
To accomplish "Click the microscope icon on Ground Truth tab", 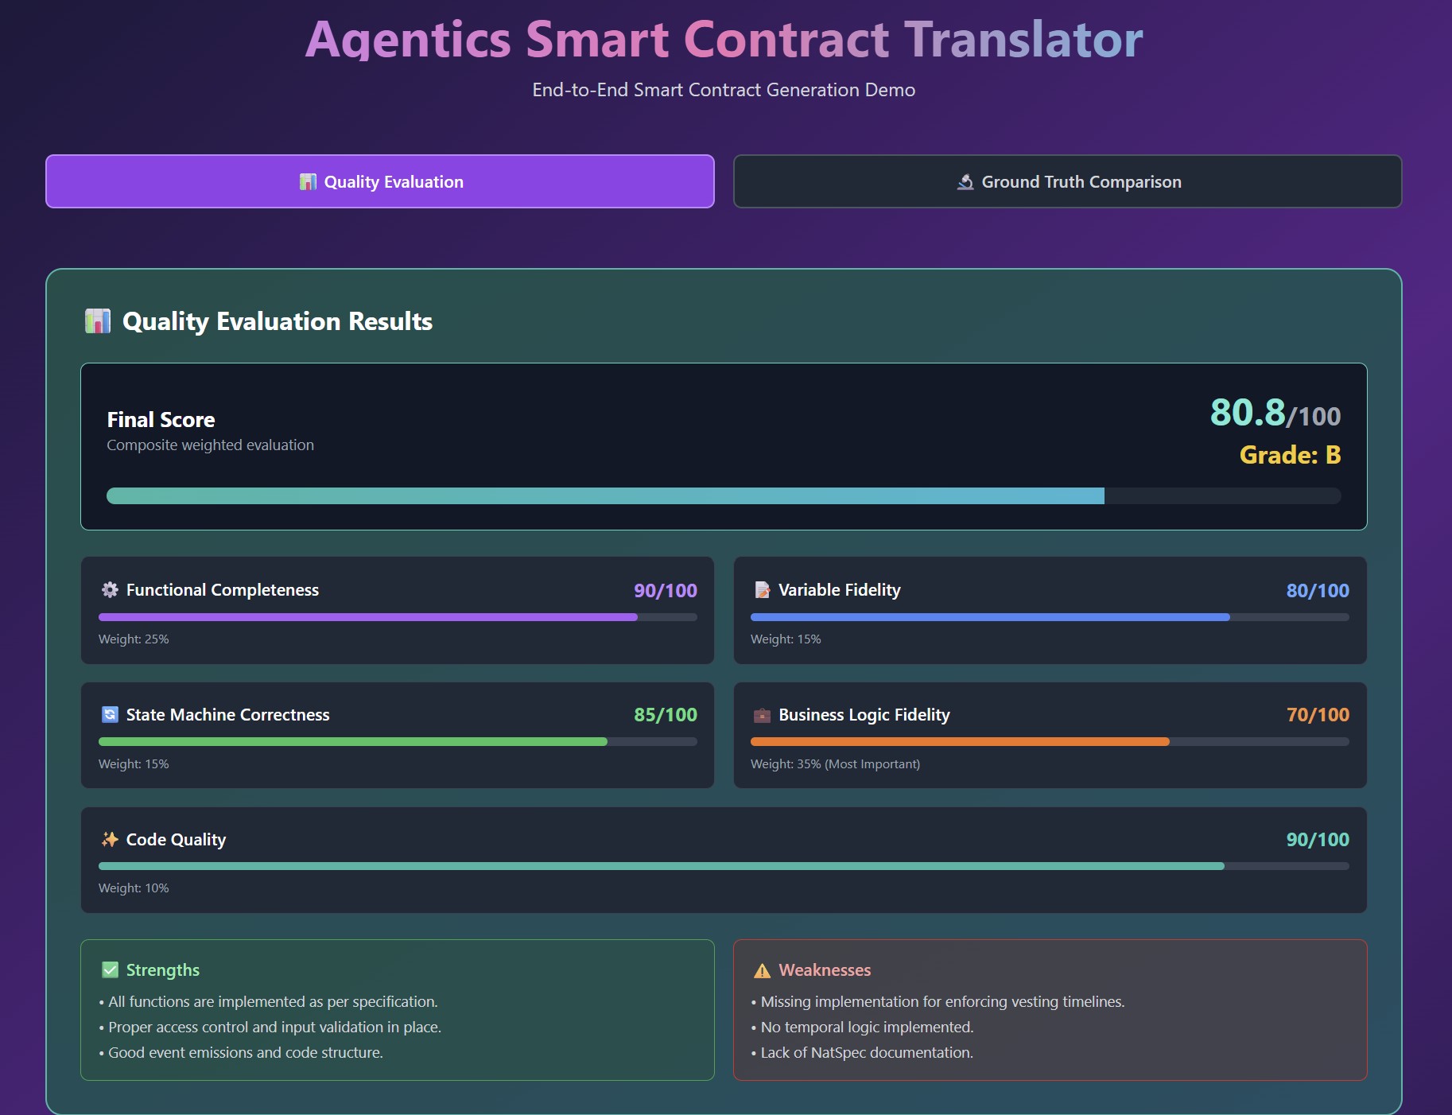I will [965, 182].
